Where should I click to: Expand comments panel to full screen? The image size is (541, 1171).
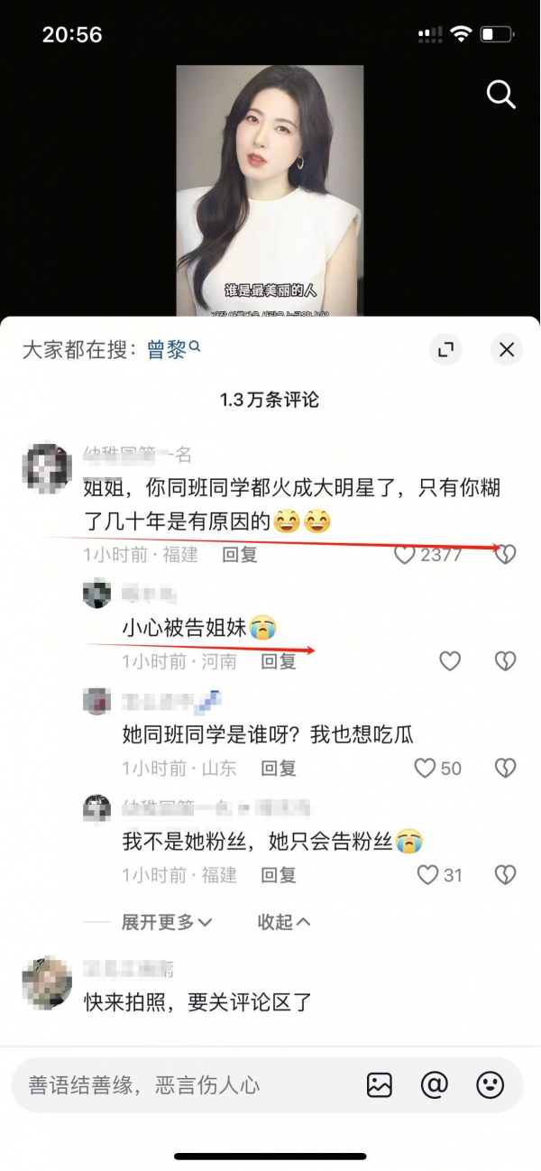pyautogui.click(x=445, y=350)
